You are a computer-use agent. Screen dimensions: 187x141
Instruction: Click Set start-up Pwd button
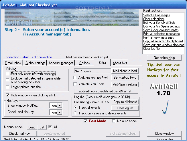(x=125, y=78)
